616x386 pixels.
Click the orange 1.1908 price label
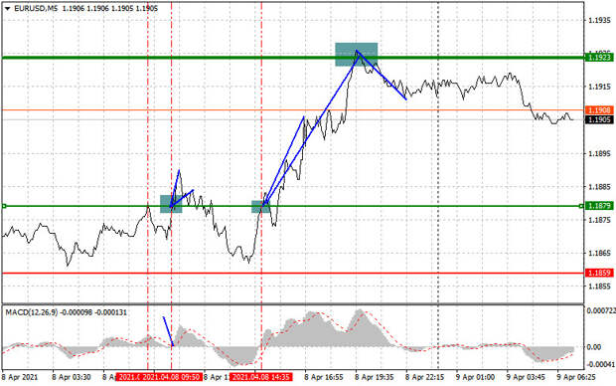(x=599, y=110)
